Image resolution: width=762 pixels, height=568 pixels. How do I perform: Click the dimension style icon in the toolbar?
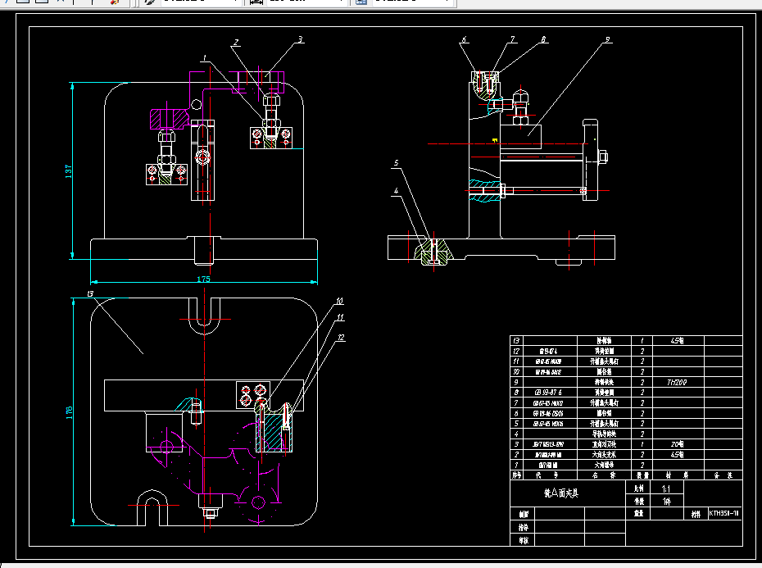pyautogui.click(x=256, y=2)
